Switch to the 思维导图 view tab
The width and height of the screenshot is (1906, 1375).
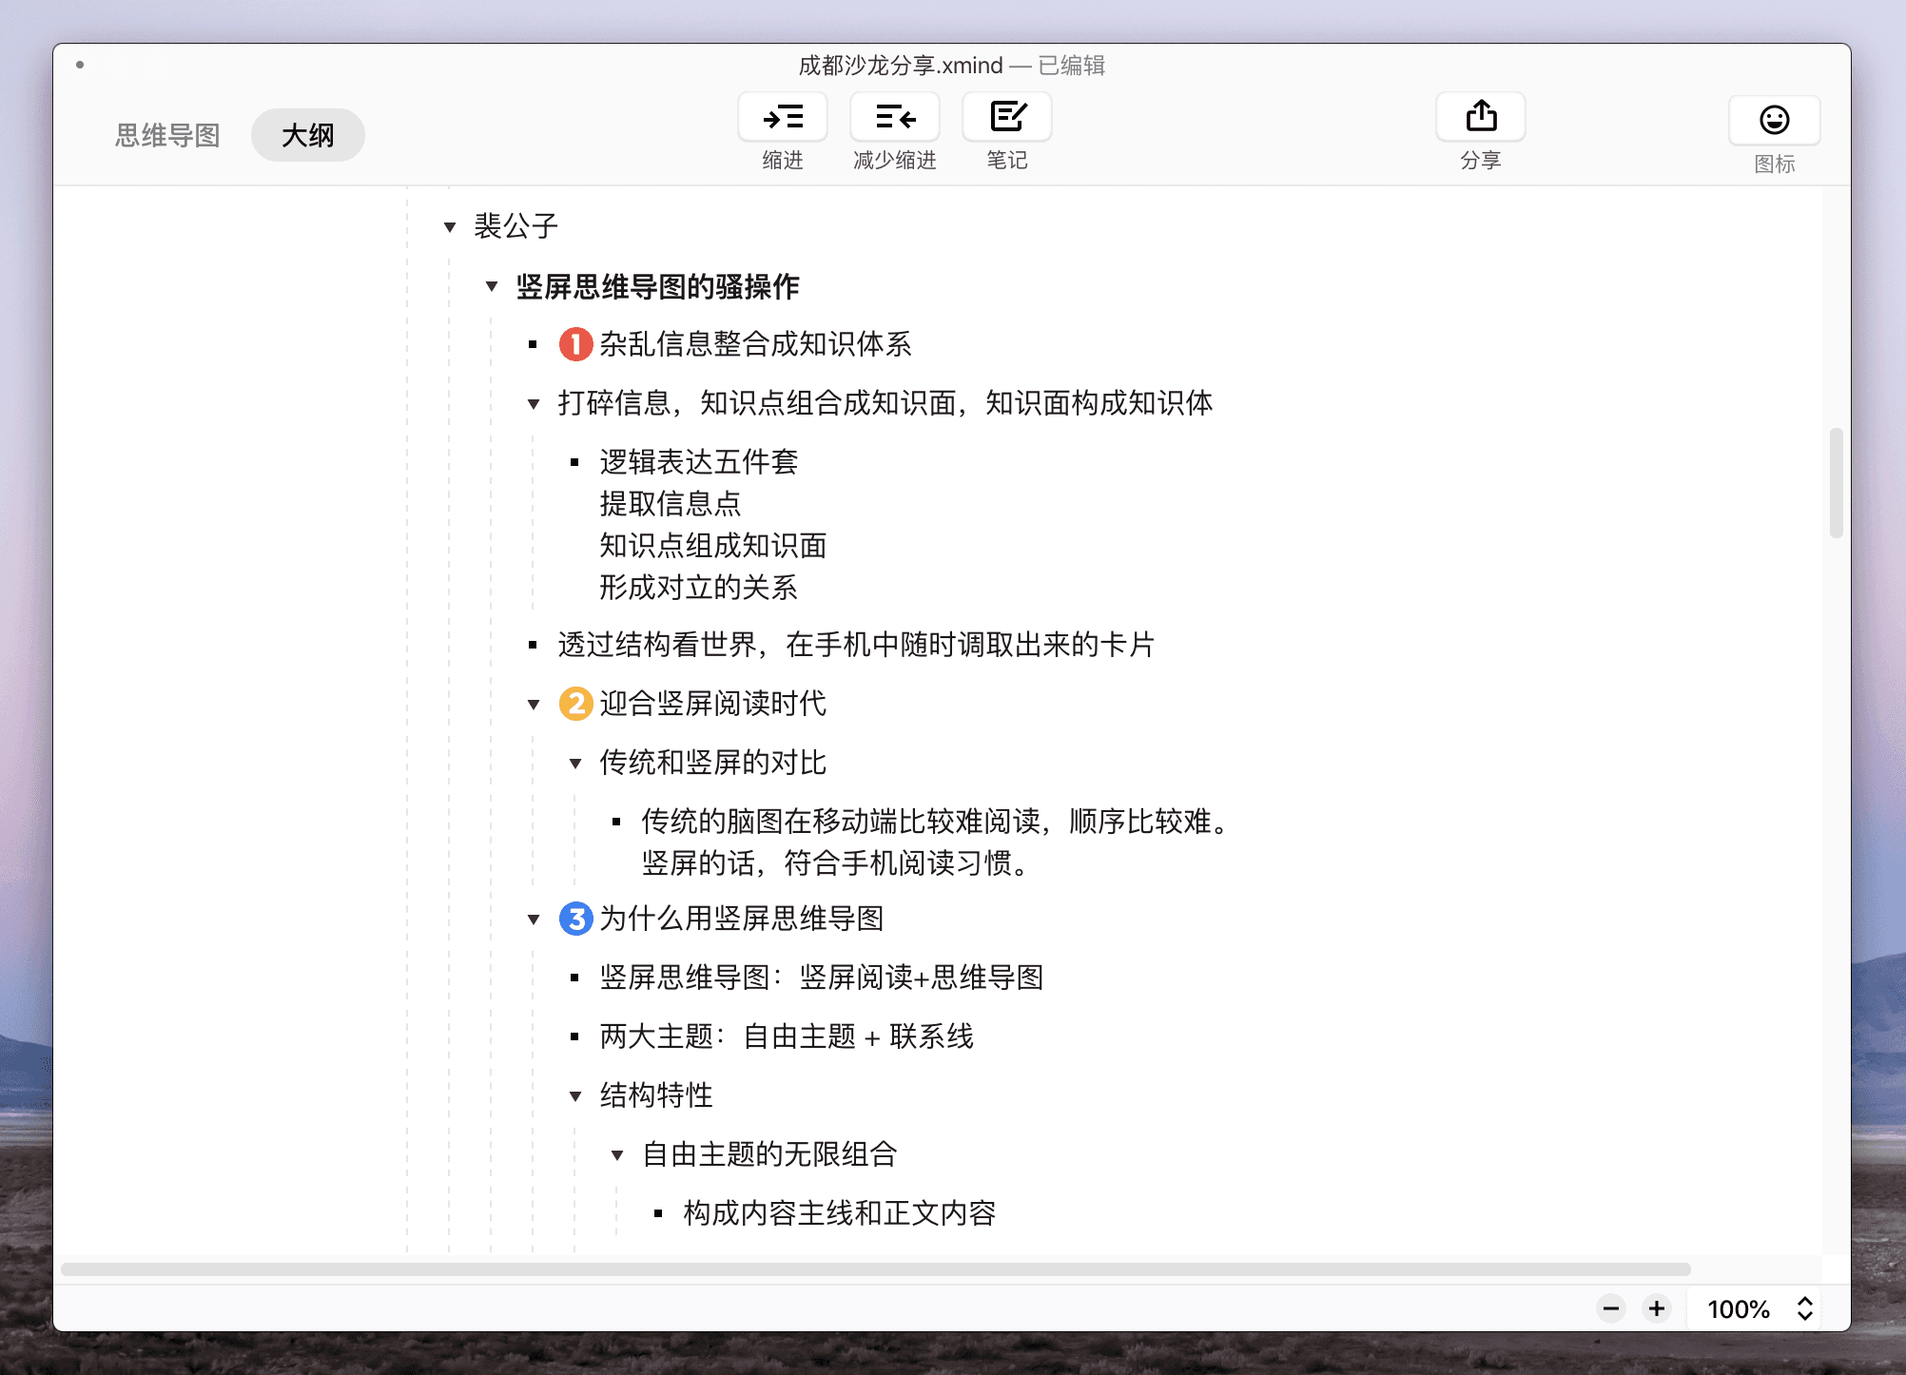pyautogui.click(x=167, y=135)
